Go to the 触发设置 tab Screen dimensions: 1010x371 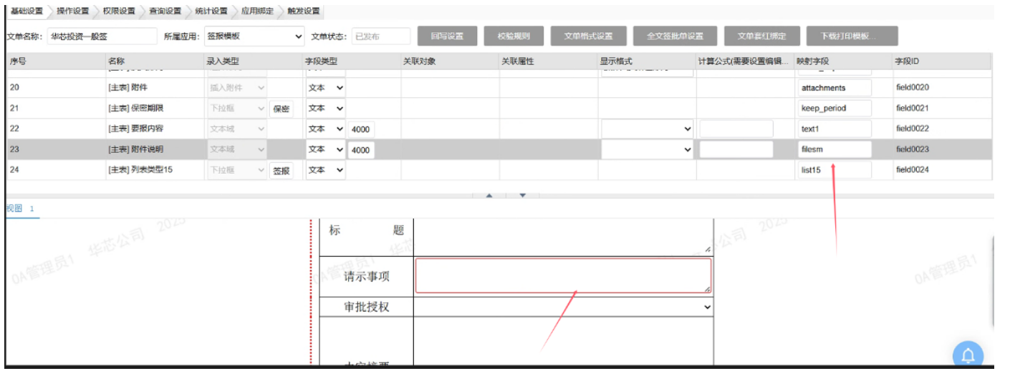coord(304,11)
